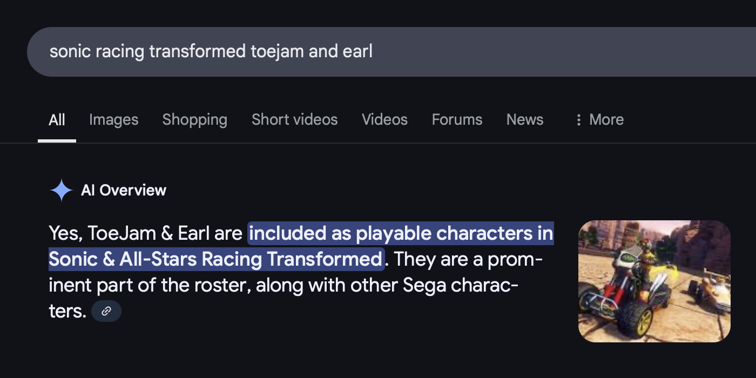This screenshot has height=378, width=756.
Task: Select the Short videos tab
Action: click(x=294, y=119)
